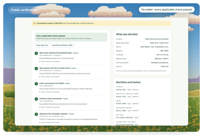203x135 pixels.
Task: Click 'Passed' label next to Index recomputes
Action: [x=67, y=83]
